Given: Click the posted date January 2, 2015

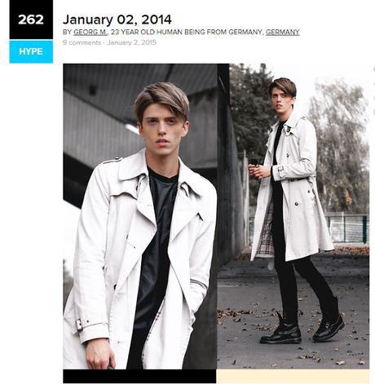Looking at the screenshot, I should (131, 42).
